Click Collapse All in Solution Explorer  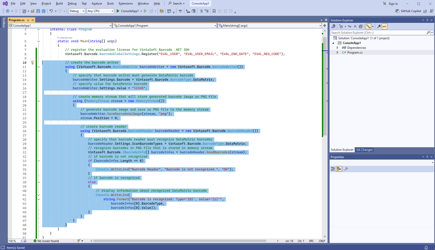click(355, 26)
